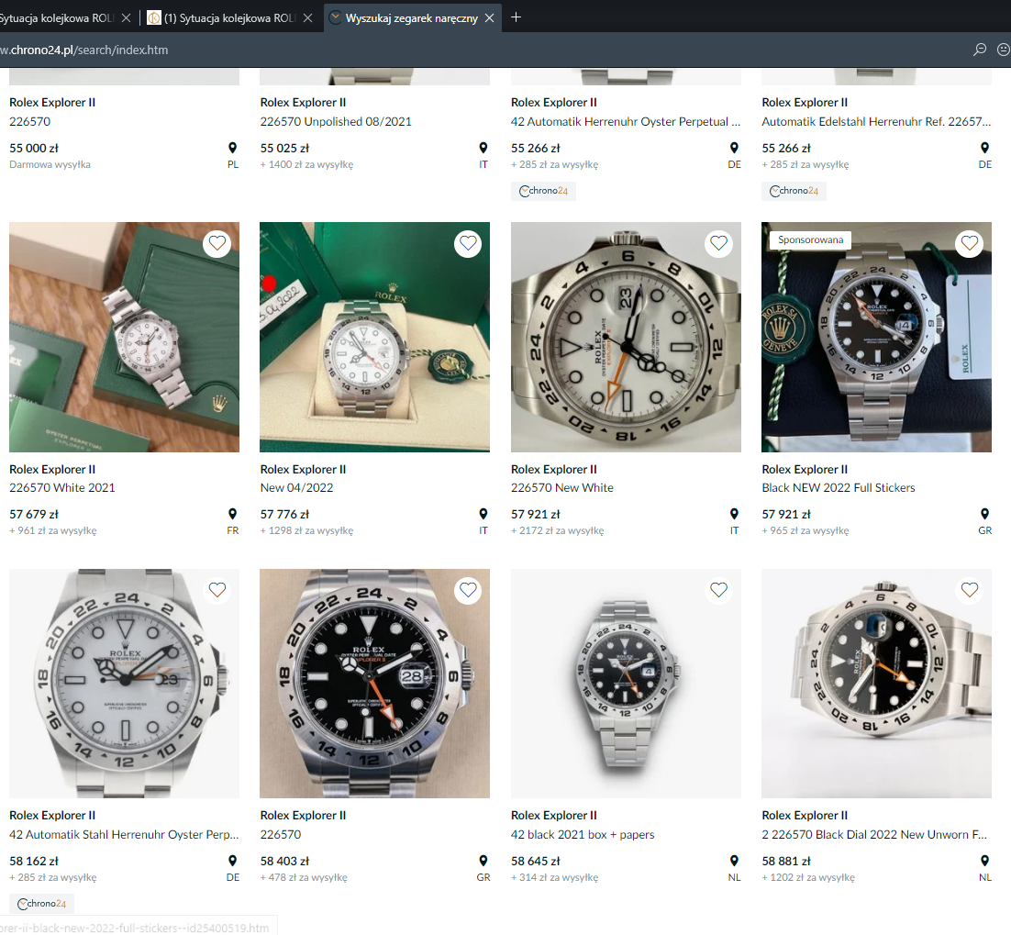Click the smiley feedback icon in address bar

[1003, 50]
